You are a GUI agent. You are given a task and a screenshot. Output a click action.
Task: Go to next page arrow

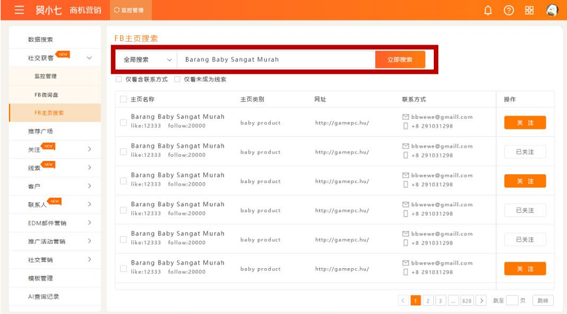coord(481,300)
